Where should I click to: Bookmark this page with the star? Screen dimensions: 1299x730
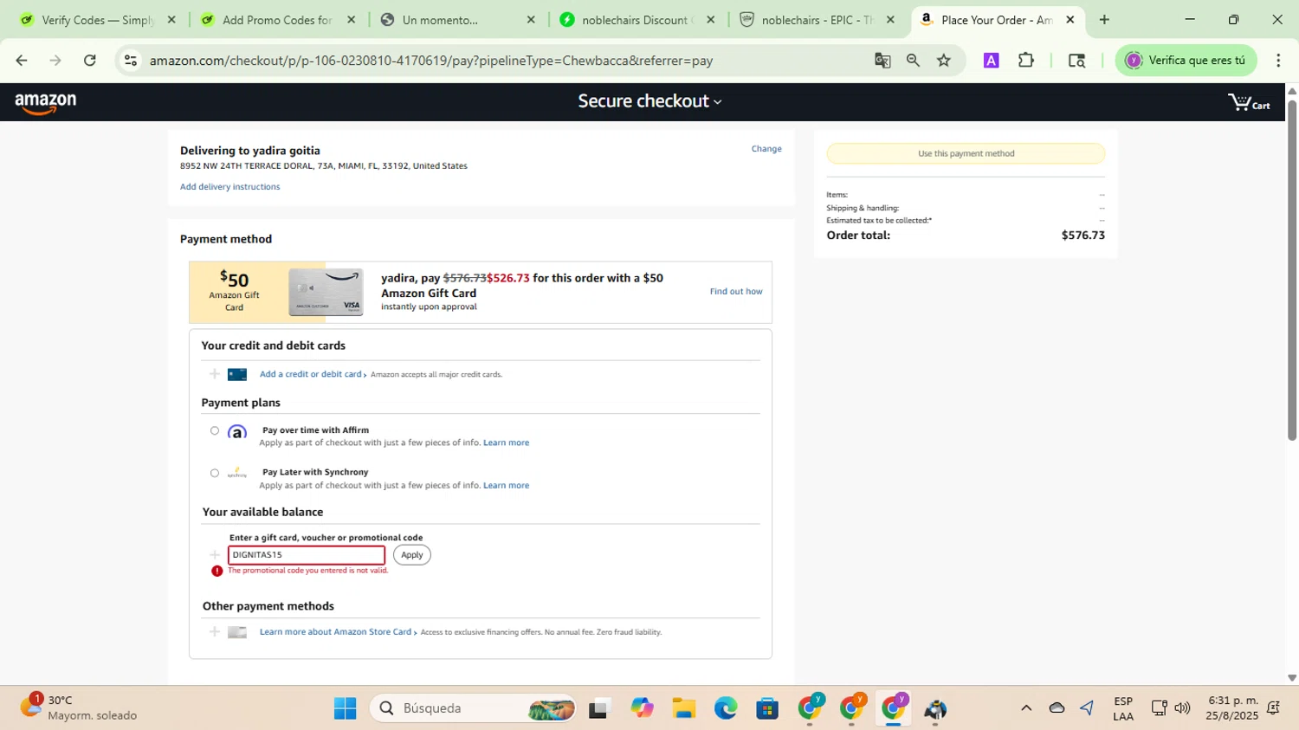pyautogui.click(x=944, y=61)
